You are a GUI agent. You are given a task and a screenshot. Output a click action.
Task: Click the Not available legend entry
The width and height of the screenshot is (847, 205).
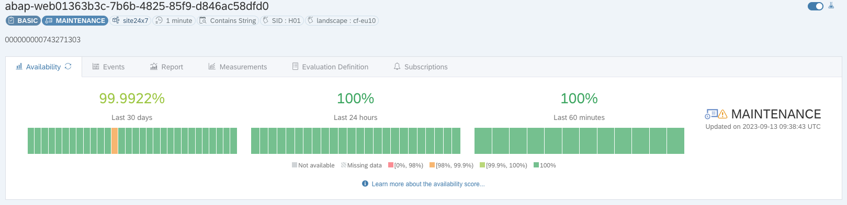(313, 165)
